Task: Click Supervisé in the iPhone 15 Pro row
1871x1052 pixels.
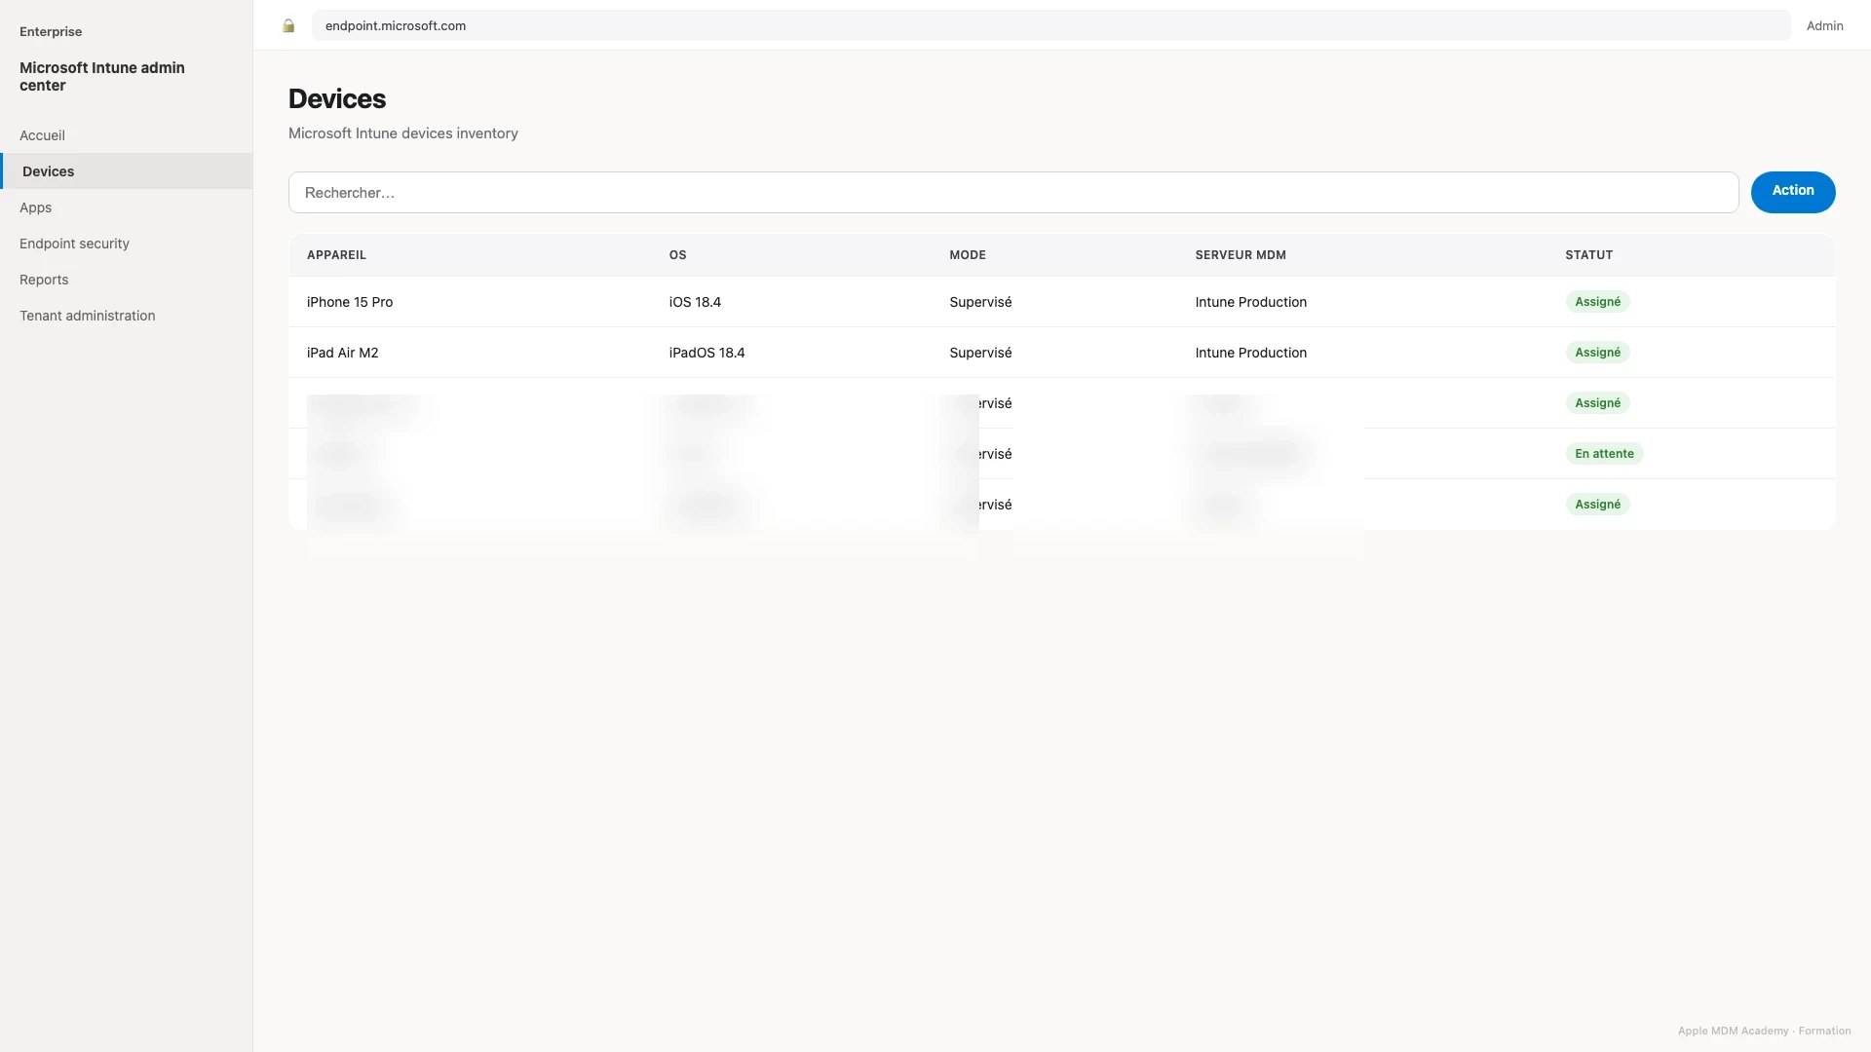Action: pos(980,302)
